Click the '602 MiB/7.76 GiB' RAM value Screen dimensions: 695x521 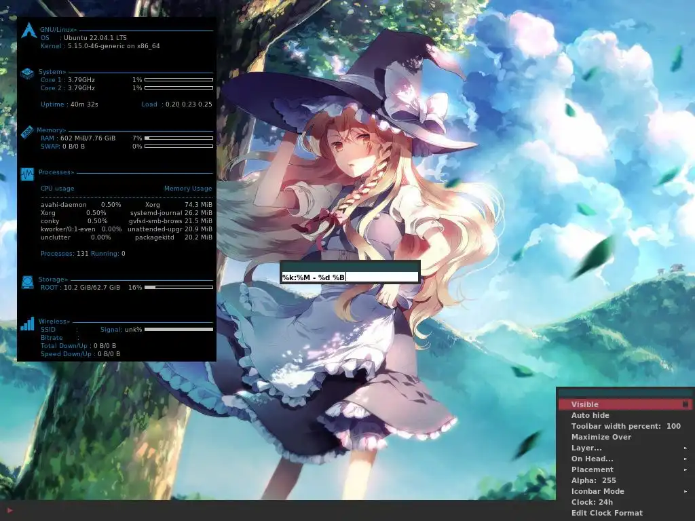coord(88,138)
